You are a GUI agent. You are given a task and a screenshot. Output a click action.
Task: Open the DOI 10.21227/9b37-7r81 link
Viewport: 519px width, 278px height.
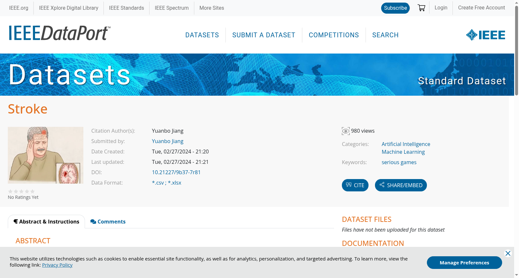pyautogui.click(x=176, y=173)
